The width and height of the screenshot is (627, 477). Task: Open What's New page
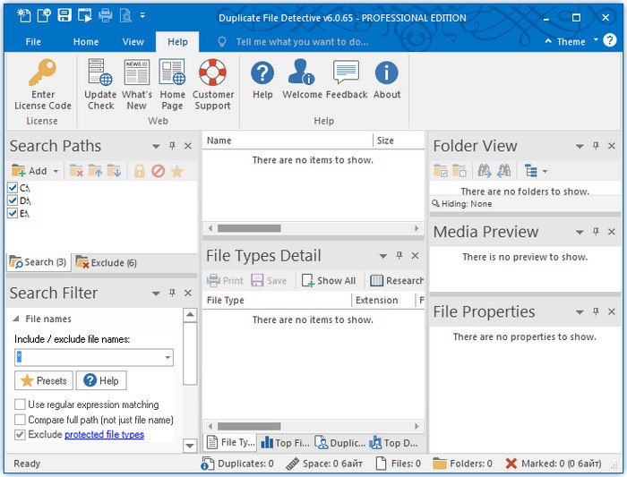click(137, 85)
